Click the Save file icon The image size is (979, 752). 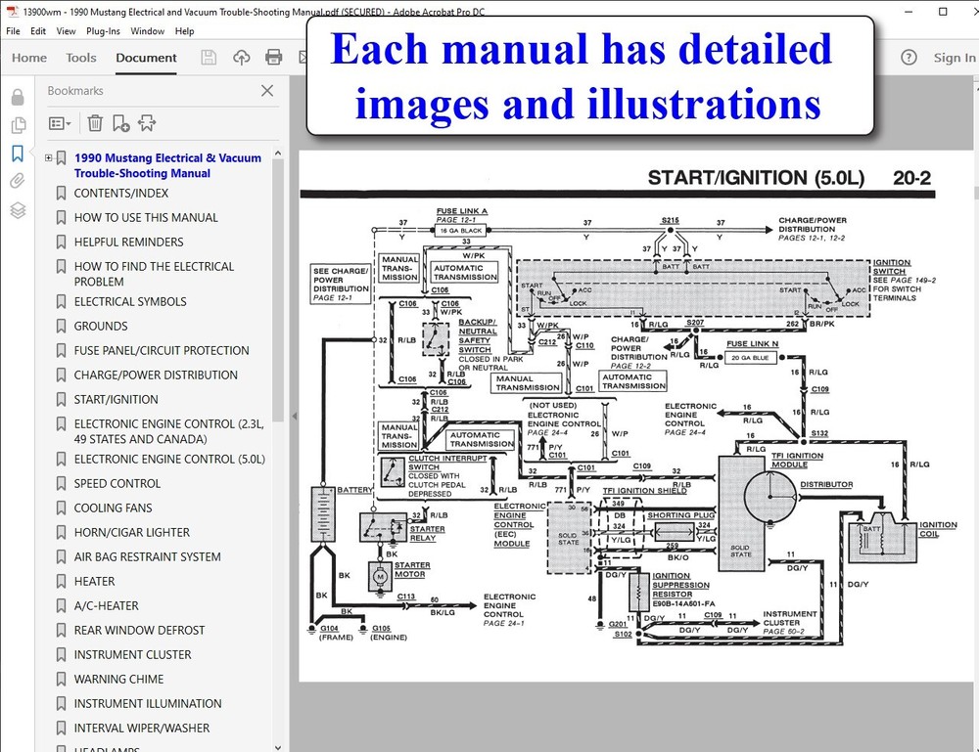(x=209, y=58)
